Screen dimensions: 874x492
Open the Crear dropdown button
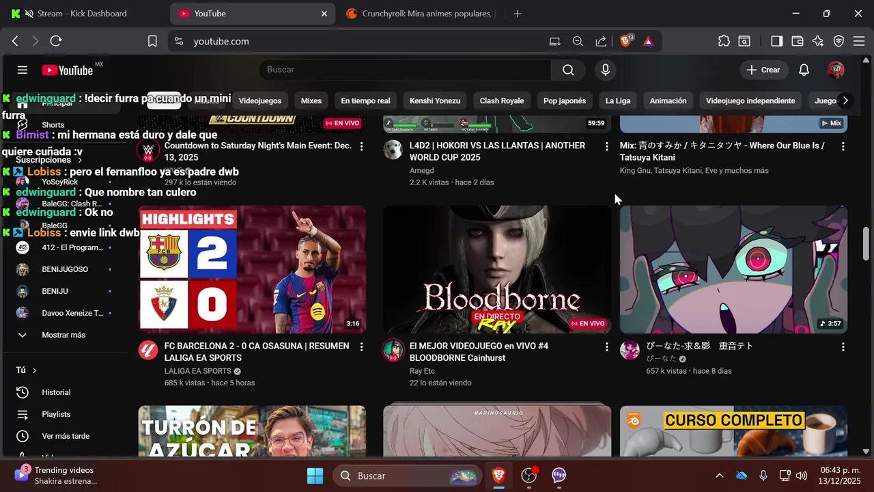coord(763,70)
